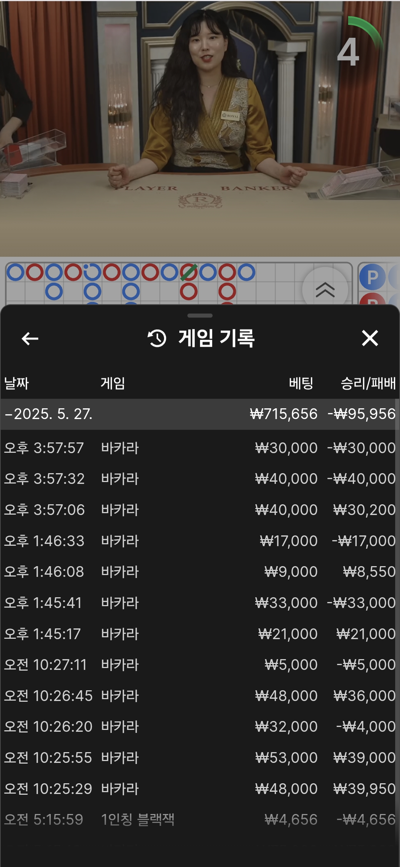Viewport: 400px width, 867px height.
Task: Tap the -₩95,956 total result
Action: (362, 414)
